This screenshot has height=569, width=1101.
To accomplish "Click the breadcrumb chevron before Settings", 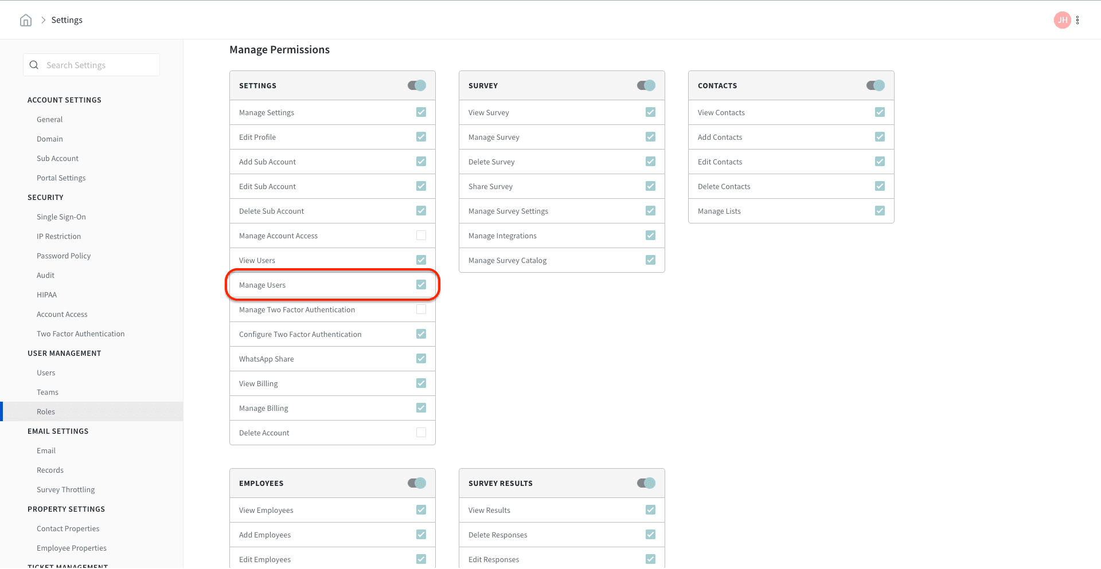I will click(43, 20).
